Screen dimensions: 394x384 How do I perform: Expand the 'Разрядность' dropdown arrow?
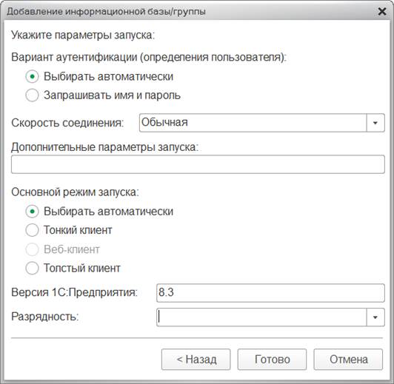(375, 317)
